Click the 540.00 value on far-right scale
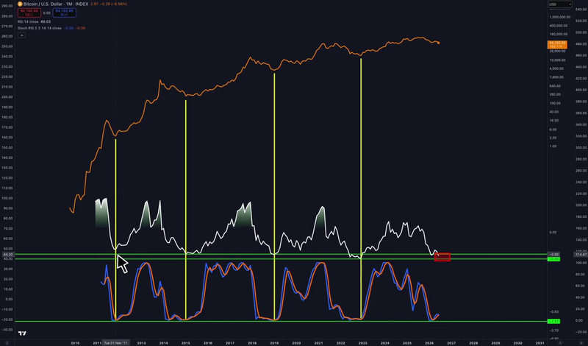 pyautogui.click(x=581, y=9)
